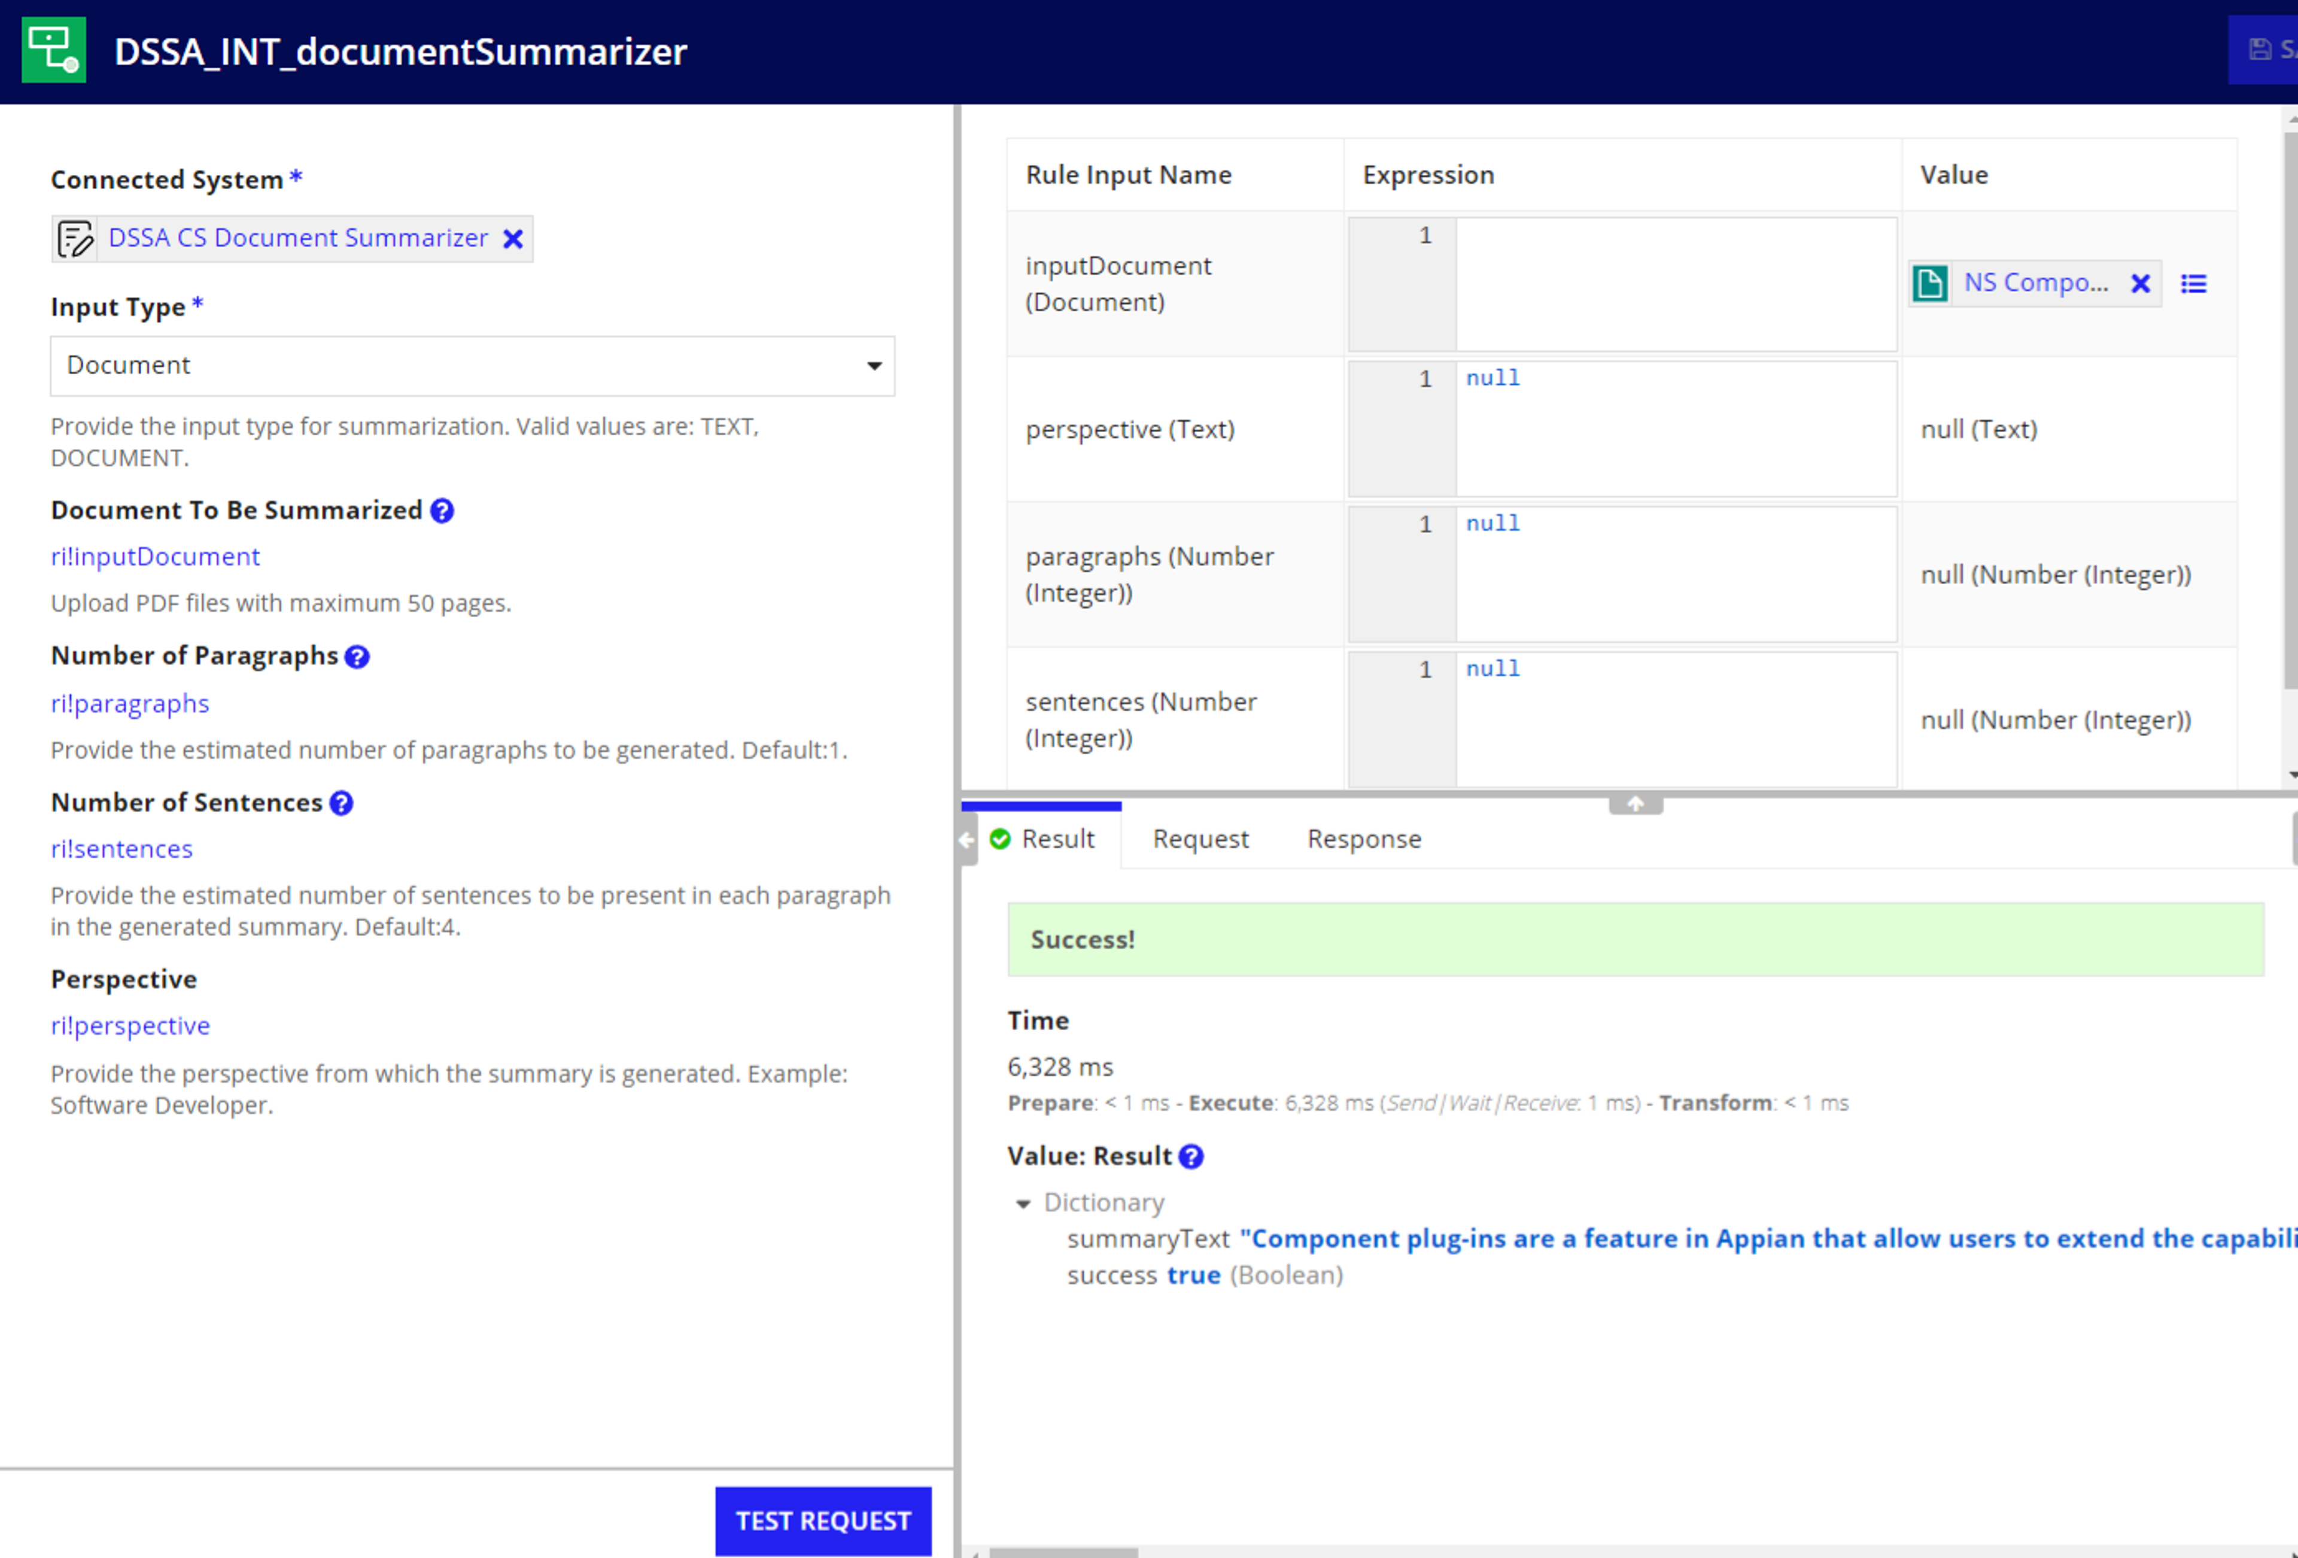Click the Value column header
Viewport: 2298px width, 1558px height.
point(1954,175)
